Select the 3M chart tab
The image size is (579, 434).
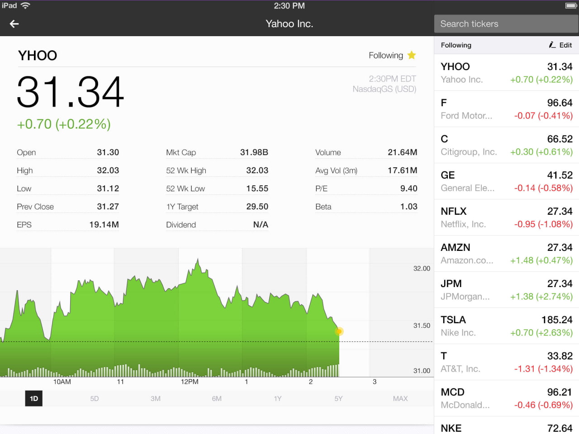(x=156, y=398)
